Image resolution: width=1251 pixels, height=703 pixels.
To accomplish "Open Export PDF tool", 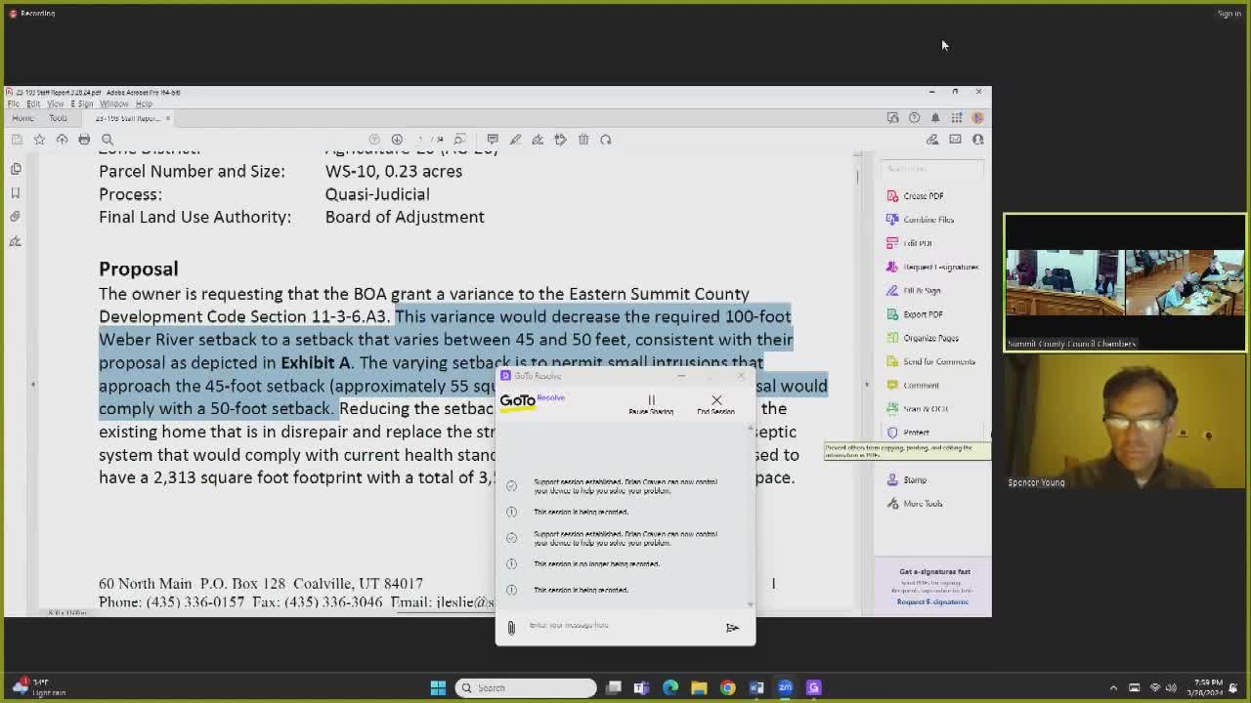I will 922,314.
